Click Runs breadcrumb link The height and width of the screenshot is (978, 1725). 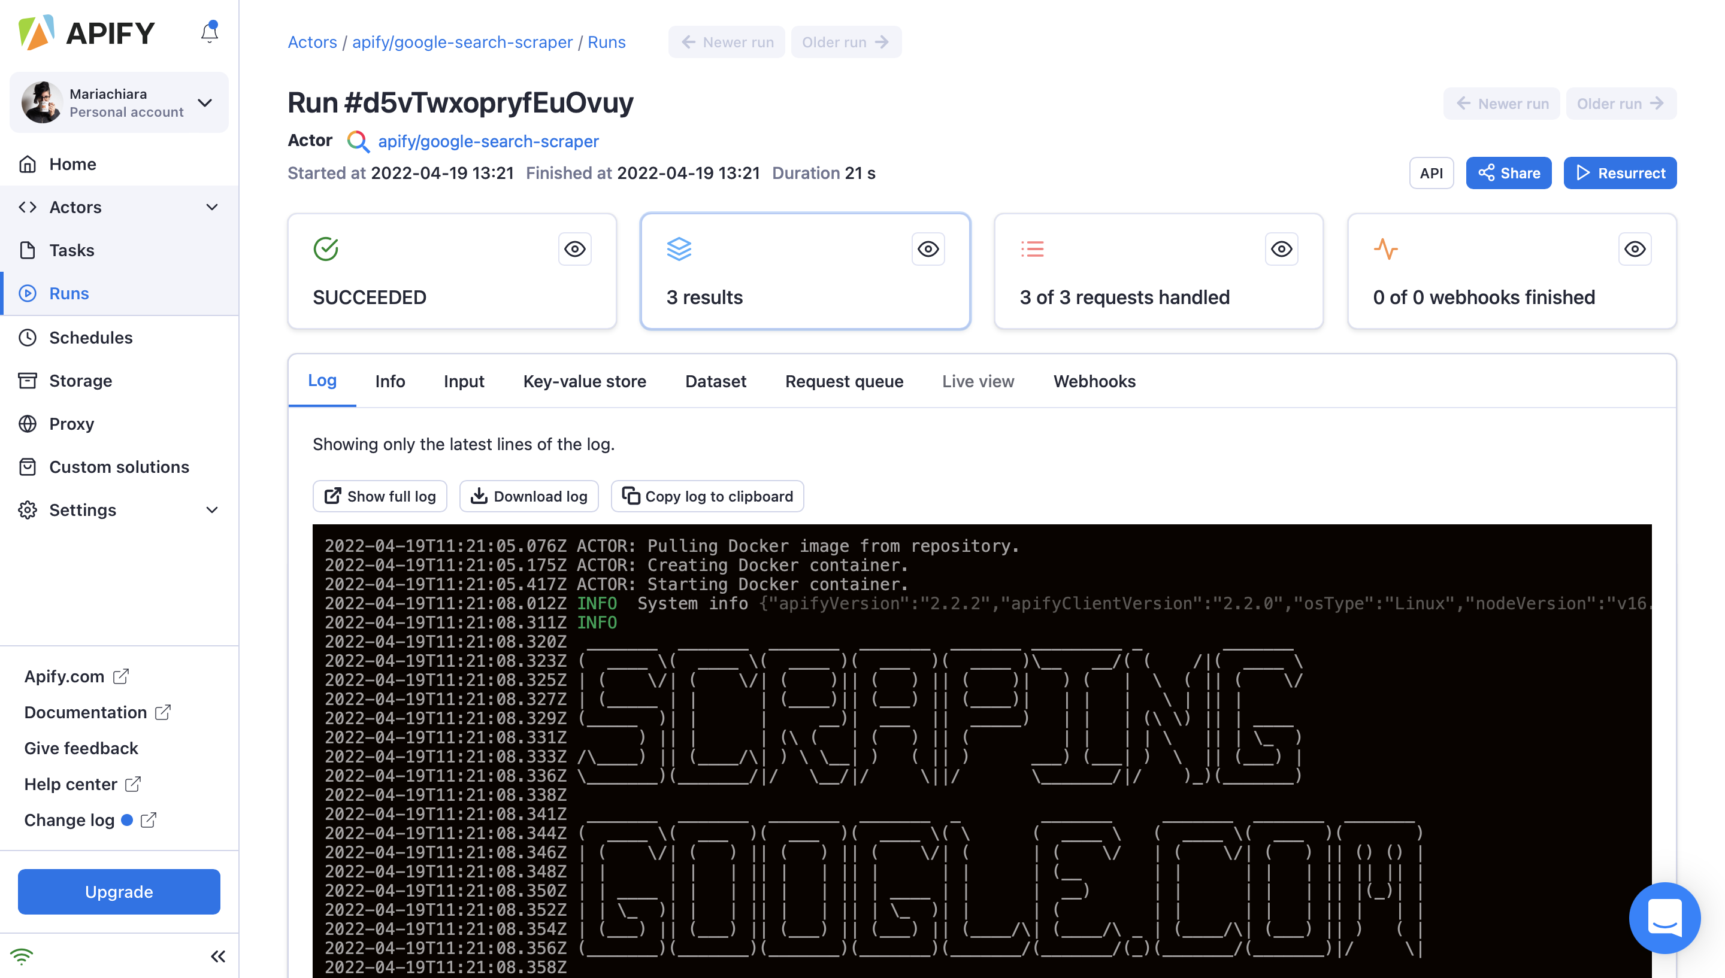606,42
